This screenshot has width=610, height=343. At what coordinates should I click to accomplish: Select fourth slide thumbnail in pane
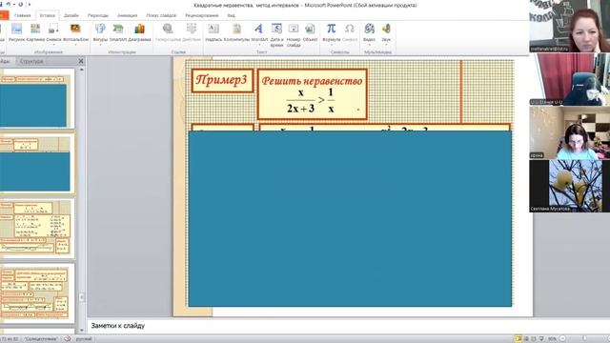point(36,293)
